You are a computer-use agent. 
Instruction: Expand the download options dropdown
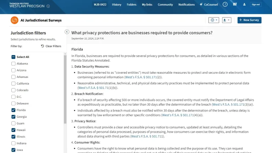pyautogui.click(x=226, y=20)
